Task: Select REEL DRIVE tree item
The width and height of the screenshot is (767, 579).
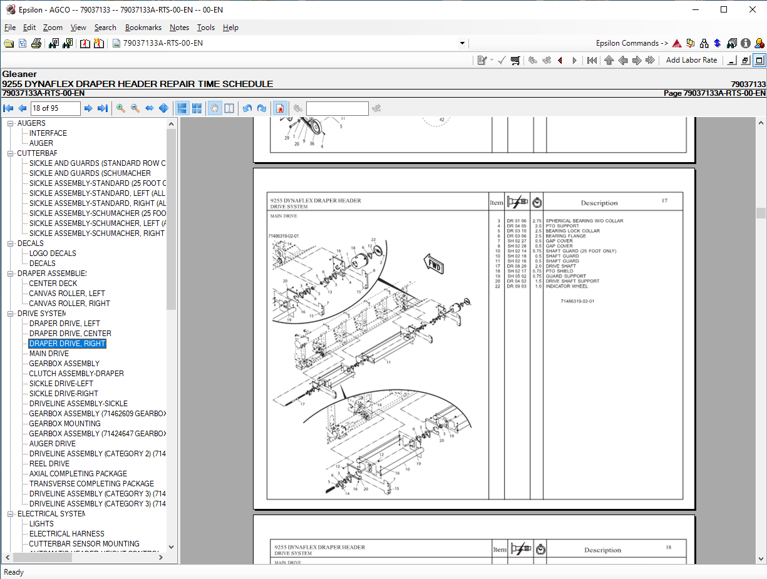Action: [49, 464]
